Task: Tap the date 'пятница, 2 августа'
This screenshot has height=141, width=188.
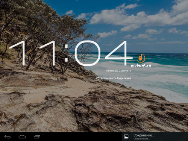Action: click(119, 71)
